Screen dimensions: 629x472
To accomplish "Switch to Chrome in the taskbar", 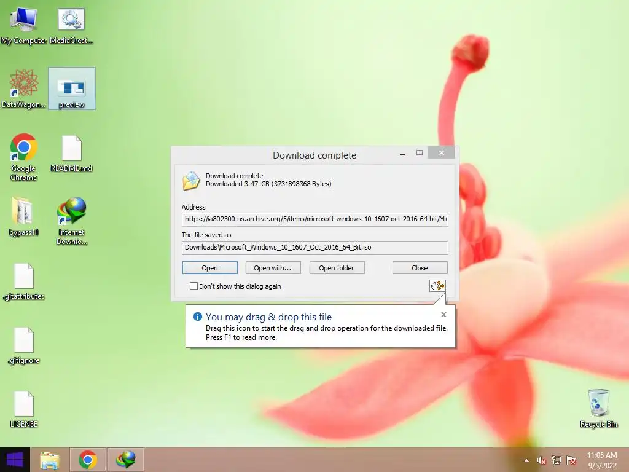I will [88, 460].
